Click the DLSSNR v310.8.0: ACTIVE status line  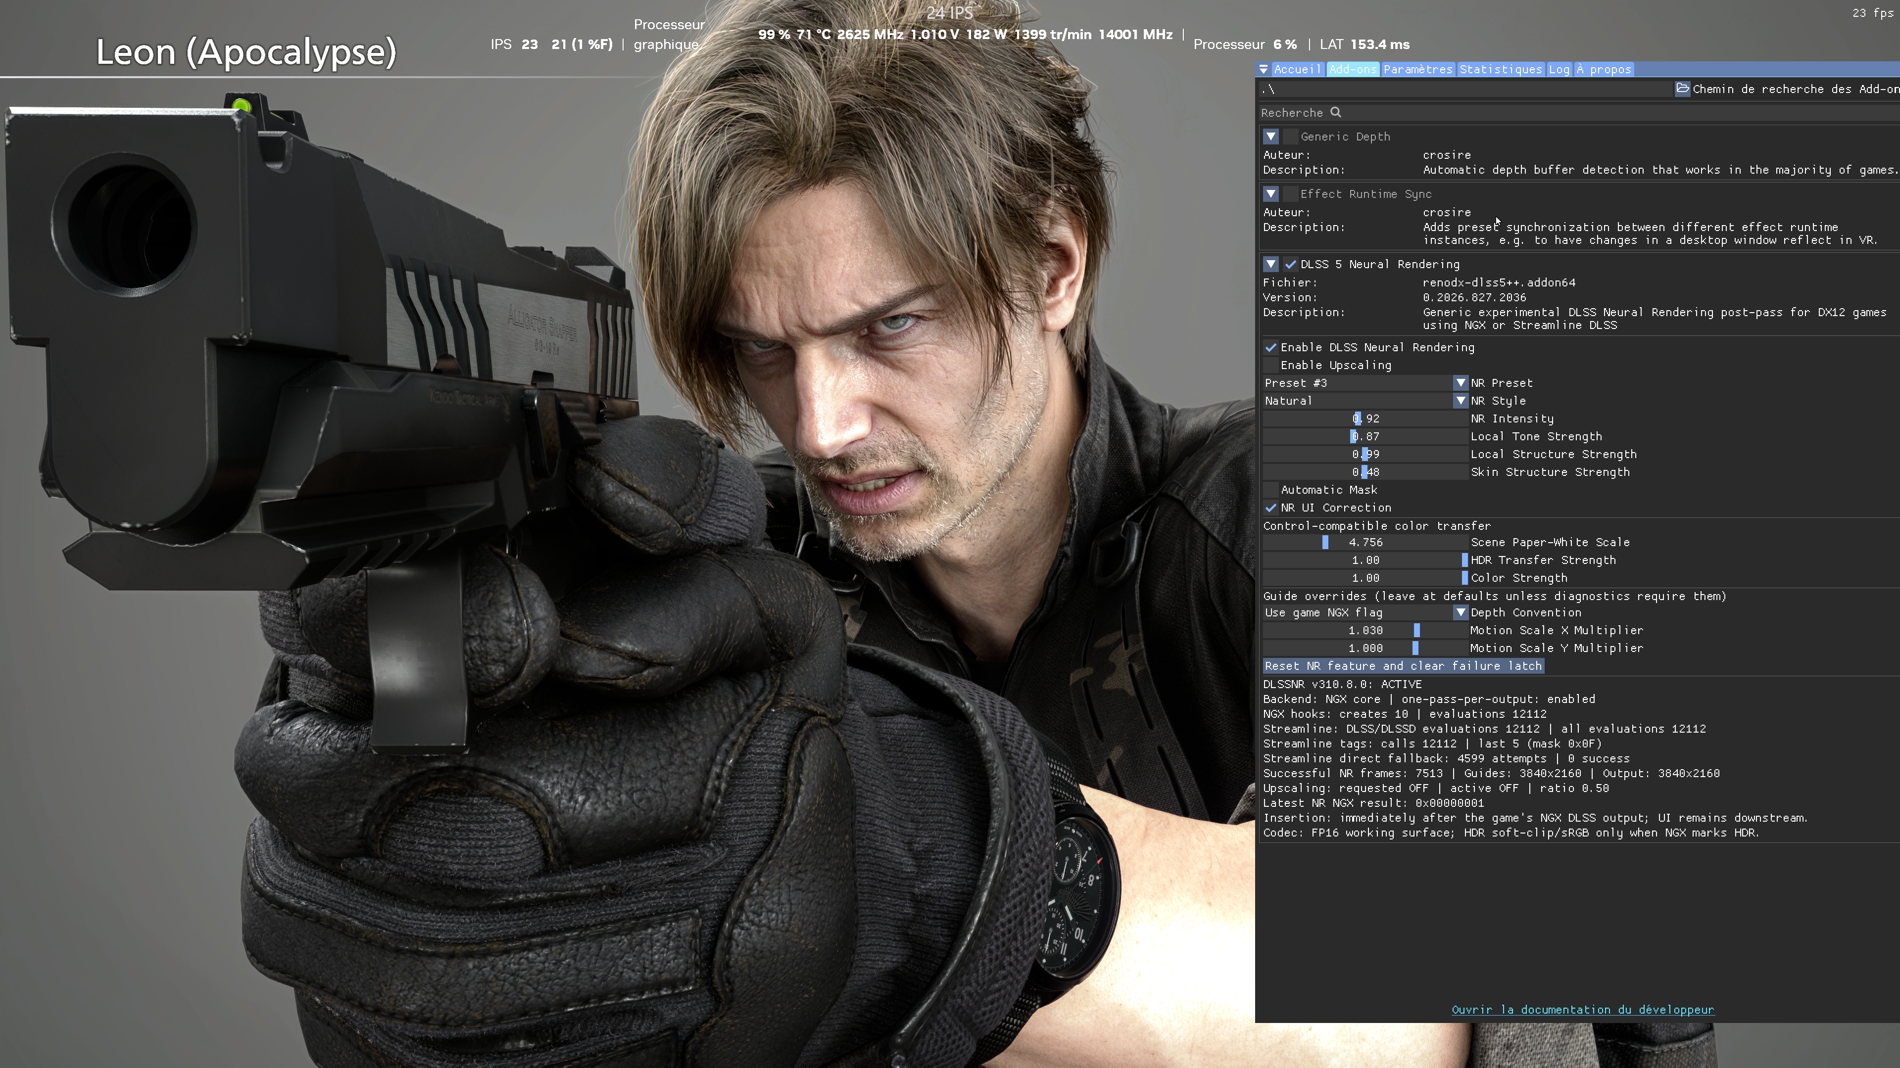(1342, 684)
